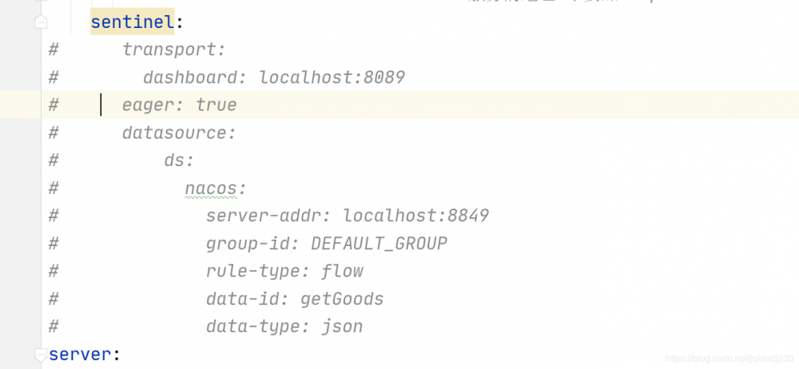
Task: Click the true value after eager
Action: (x=216, y=105)
